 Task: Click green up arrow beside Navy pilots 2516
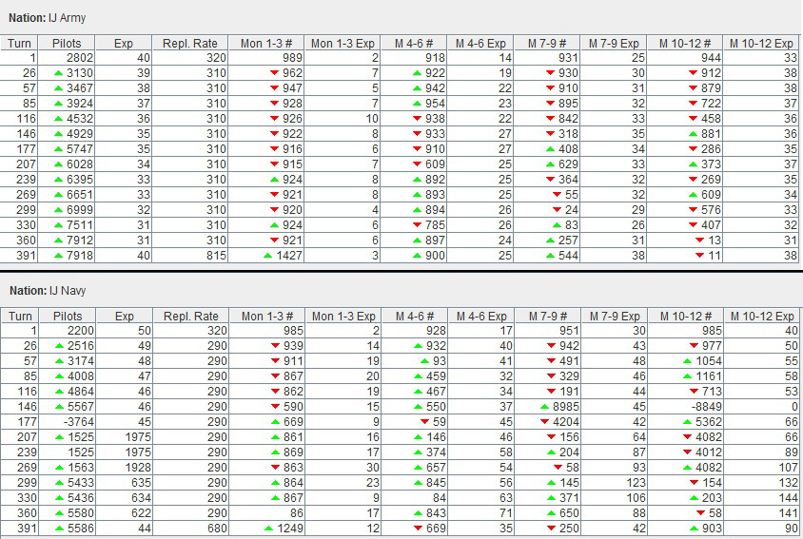(x=59, y=346)
